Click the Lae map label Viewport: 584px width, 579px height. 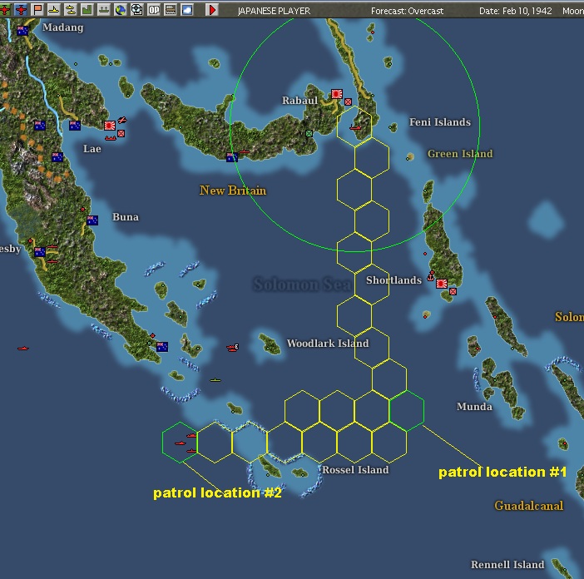pyautogui.click(x=92, y=149)
